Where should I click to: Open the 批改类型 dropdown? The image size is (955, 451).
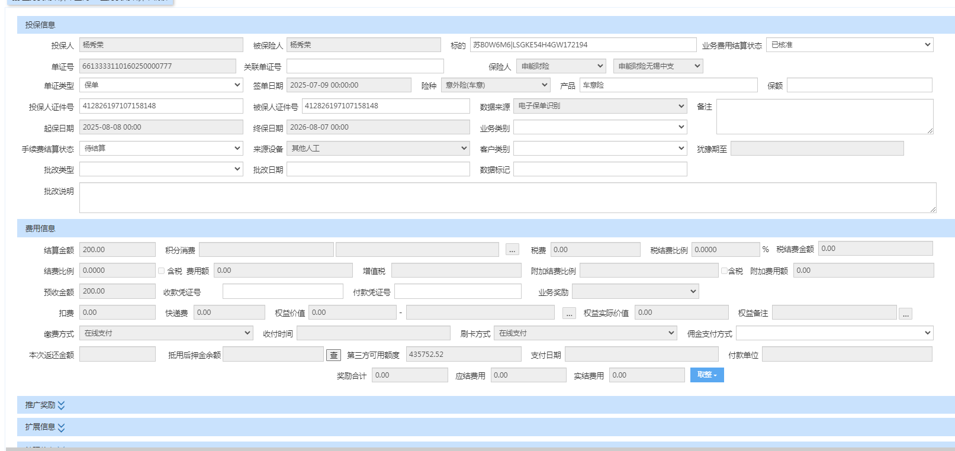(x=161, y=169)
